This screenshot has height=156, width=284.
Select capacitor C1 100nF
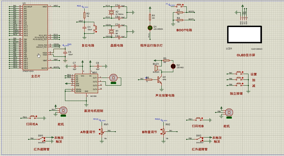pyautogui.click(x=84, y=28)
